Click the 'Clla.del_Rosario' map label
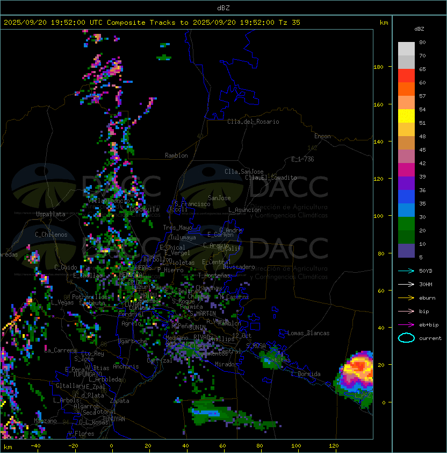The height and width of the screenshot is (453, 447). tap(253, 122)
